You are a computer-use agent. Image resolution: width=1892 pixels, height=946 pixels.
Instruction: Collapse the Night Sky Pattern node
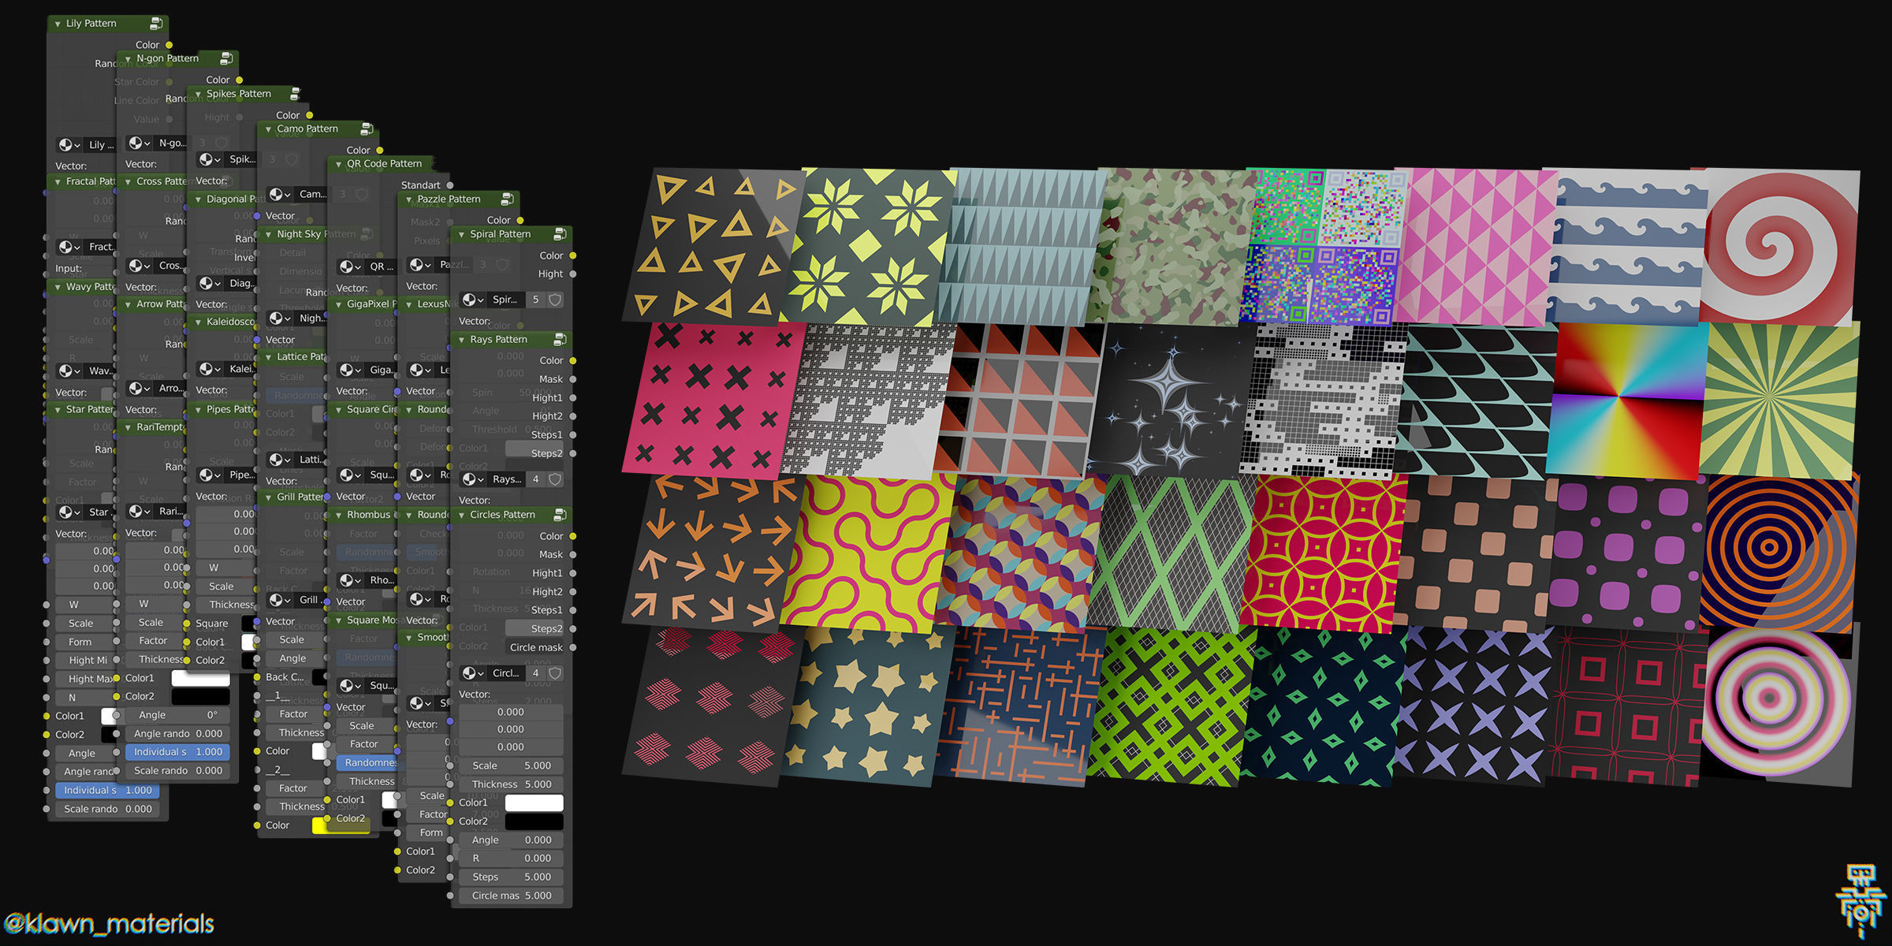click(x=268, y=234)
